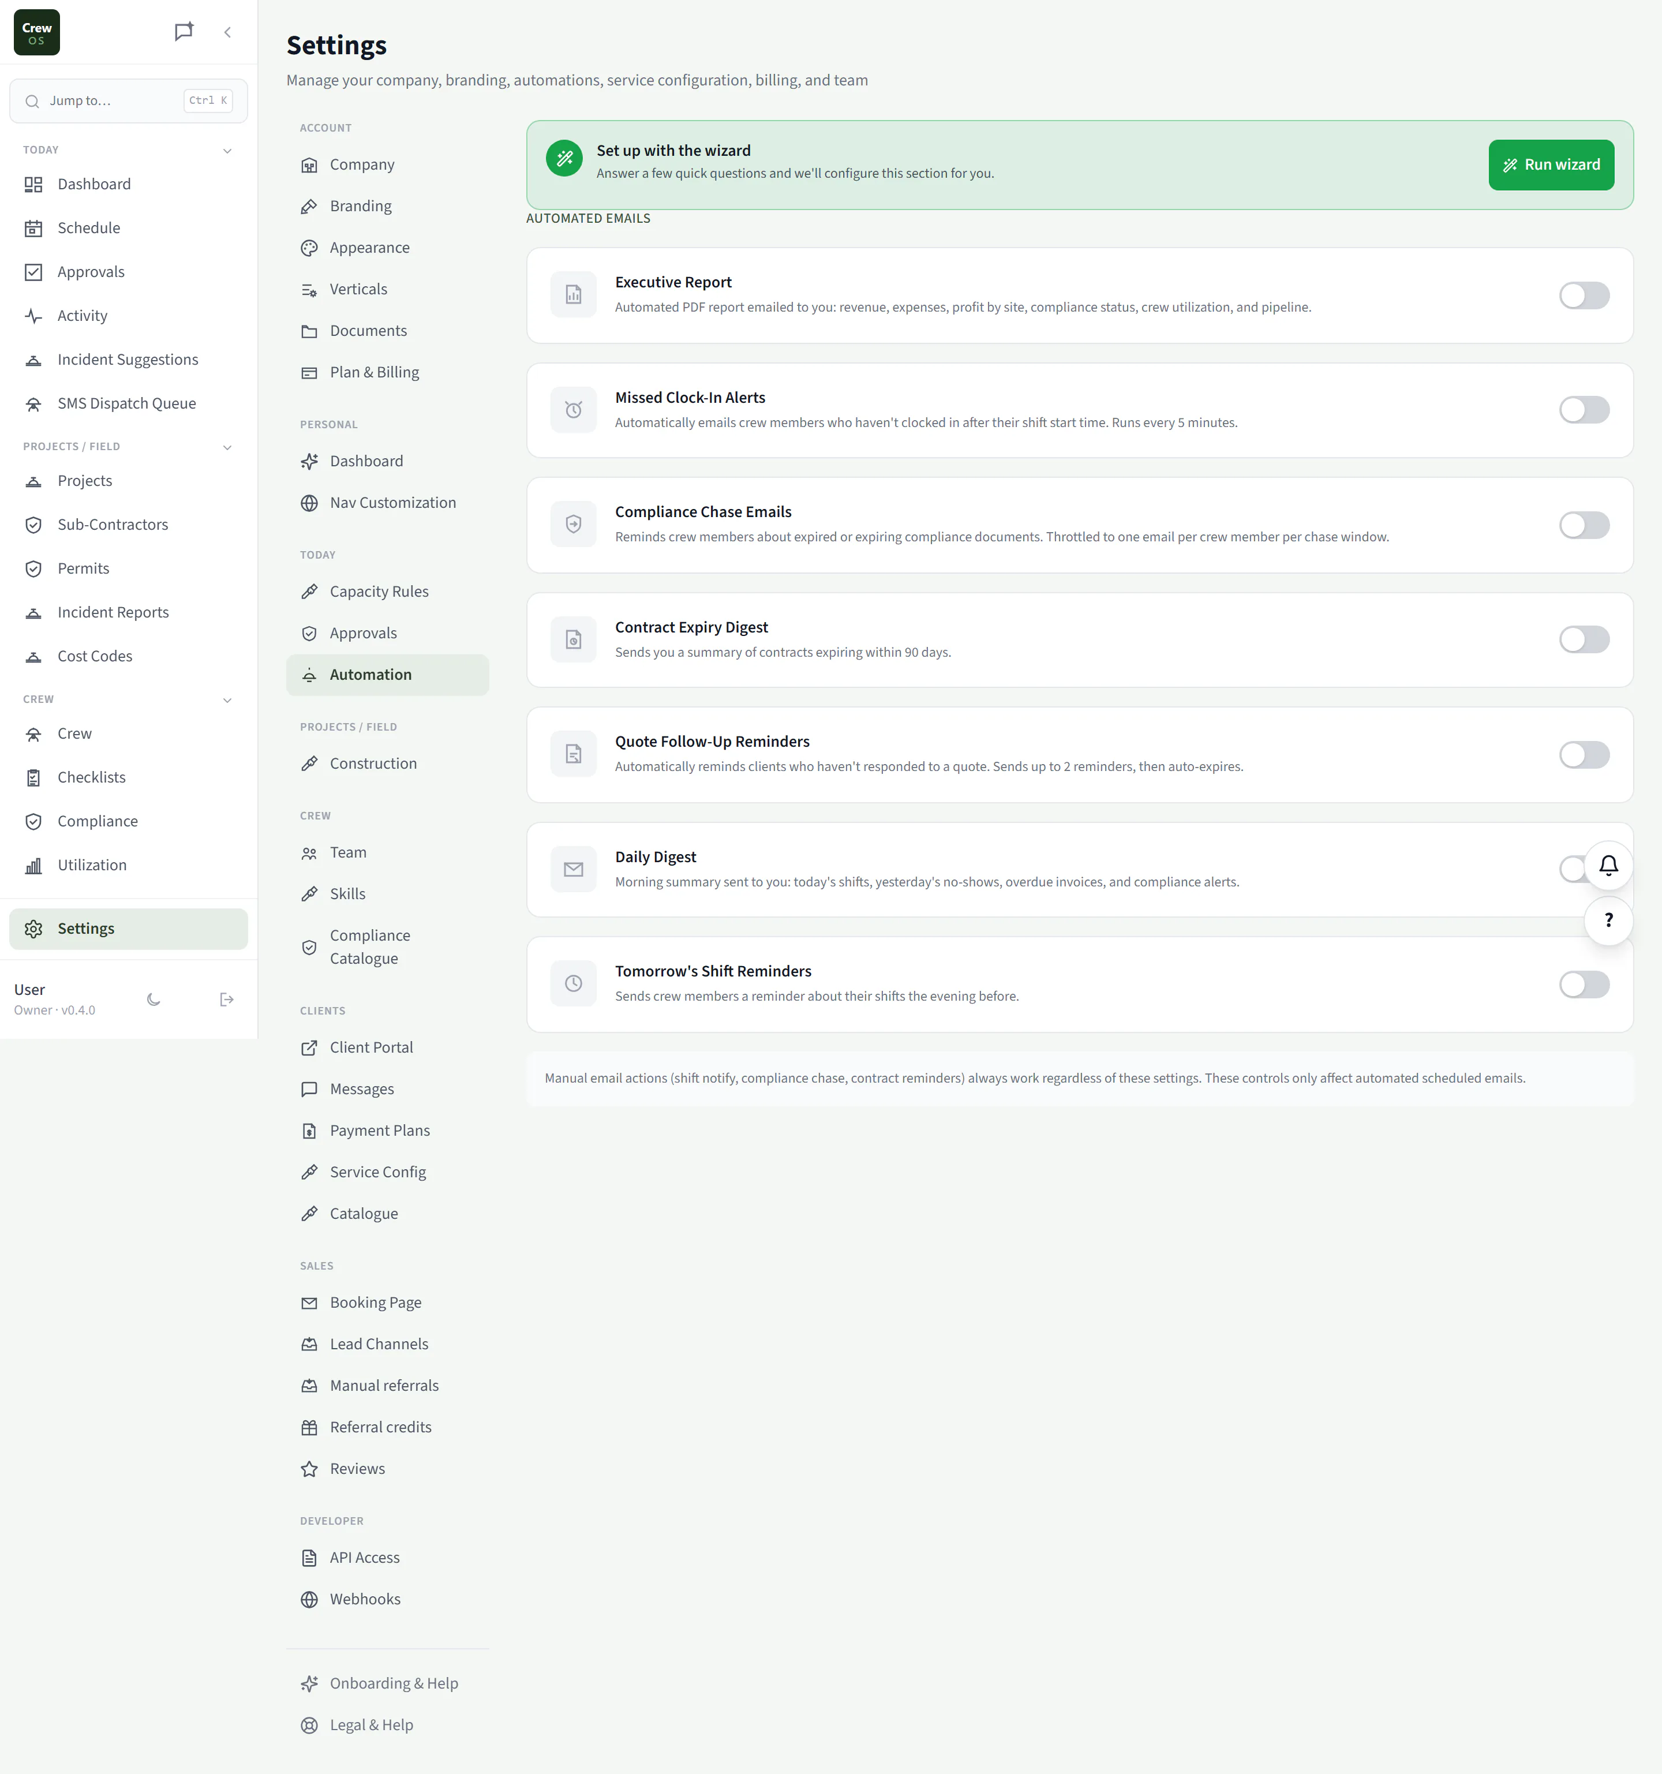Click the Daily Digest envelope icon

point(574,869)
